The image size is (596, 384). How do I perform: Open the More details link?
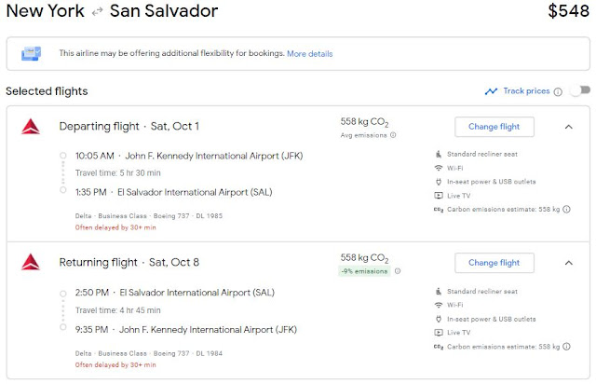[310, 54]
